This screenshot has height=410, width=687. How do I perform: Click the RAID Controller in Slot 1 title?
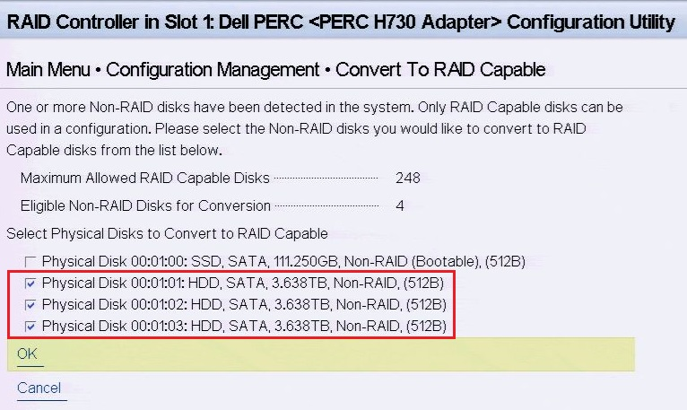click(x=341, y=22)
